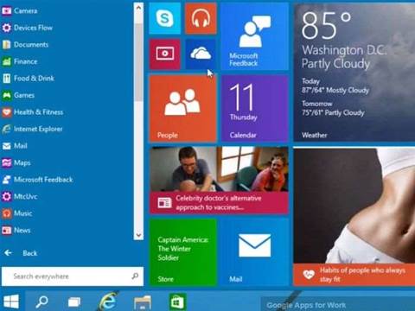Open the Mail envelope tile
The width and height of the screenshot is (415, 311).
(254, 252)
